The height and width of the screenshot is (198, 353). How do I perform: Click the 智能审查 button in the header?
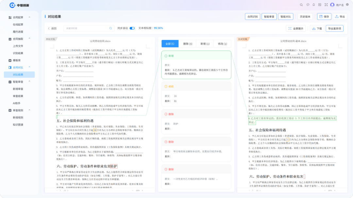coord(269,17)
